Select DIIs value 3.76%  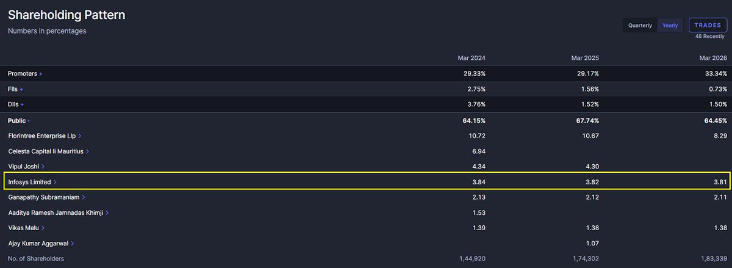click(x=475, y=104)
